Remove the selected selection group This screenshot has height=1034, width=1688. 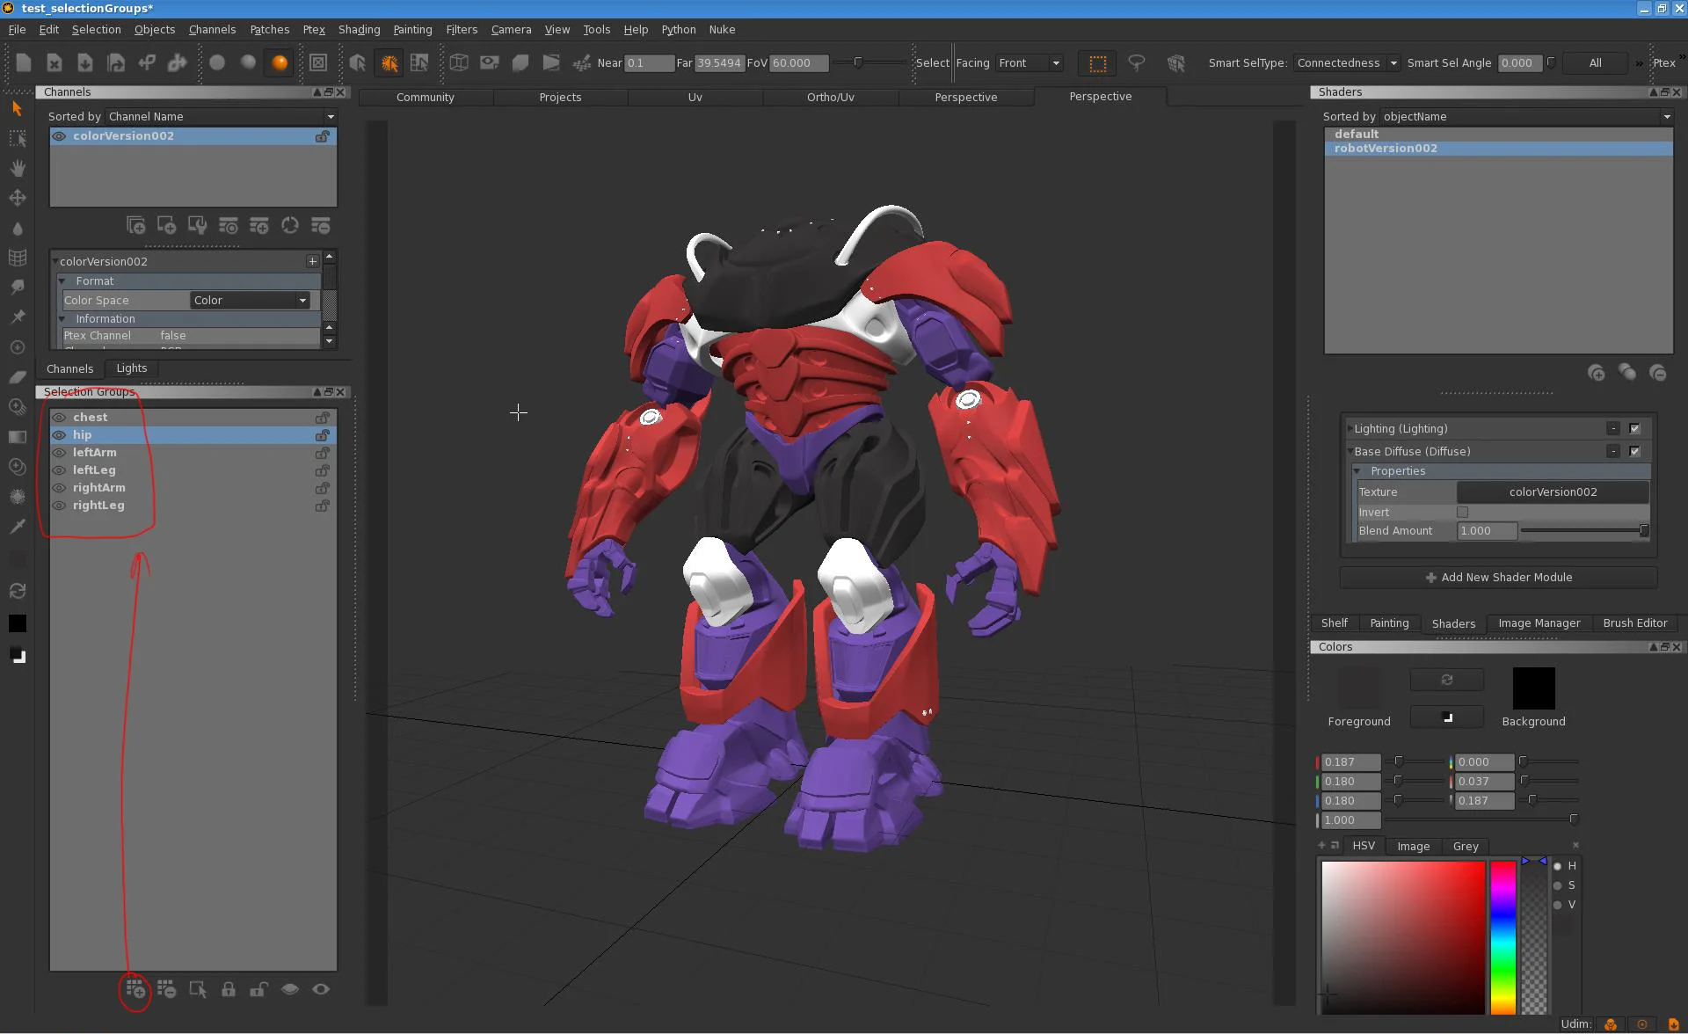166,990
